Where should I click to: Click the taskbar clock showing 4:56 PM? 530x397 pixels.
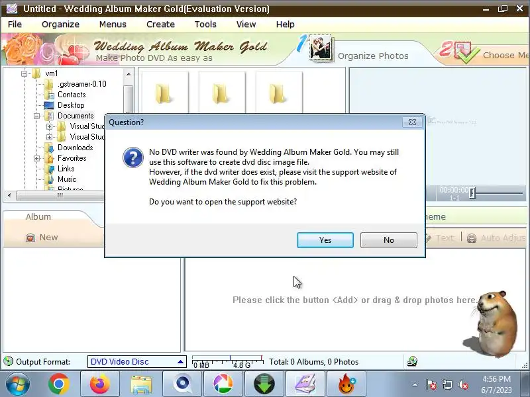pos(496,384)
